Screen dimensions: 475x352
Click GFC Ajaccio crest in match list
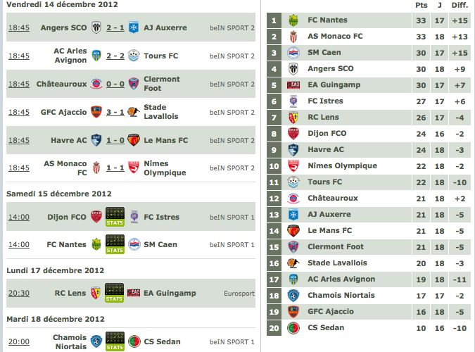tap(96, 112)
